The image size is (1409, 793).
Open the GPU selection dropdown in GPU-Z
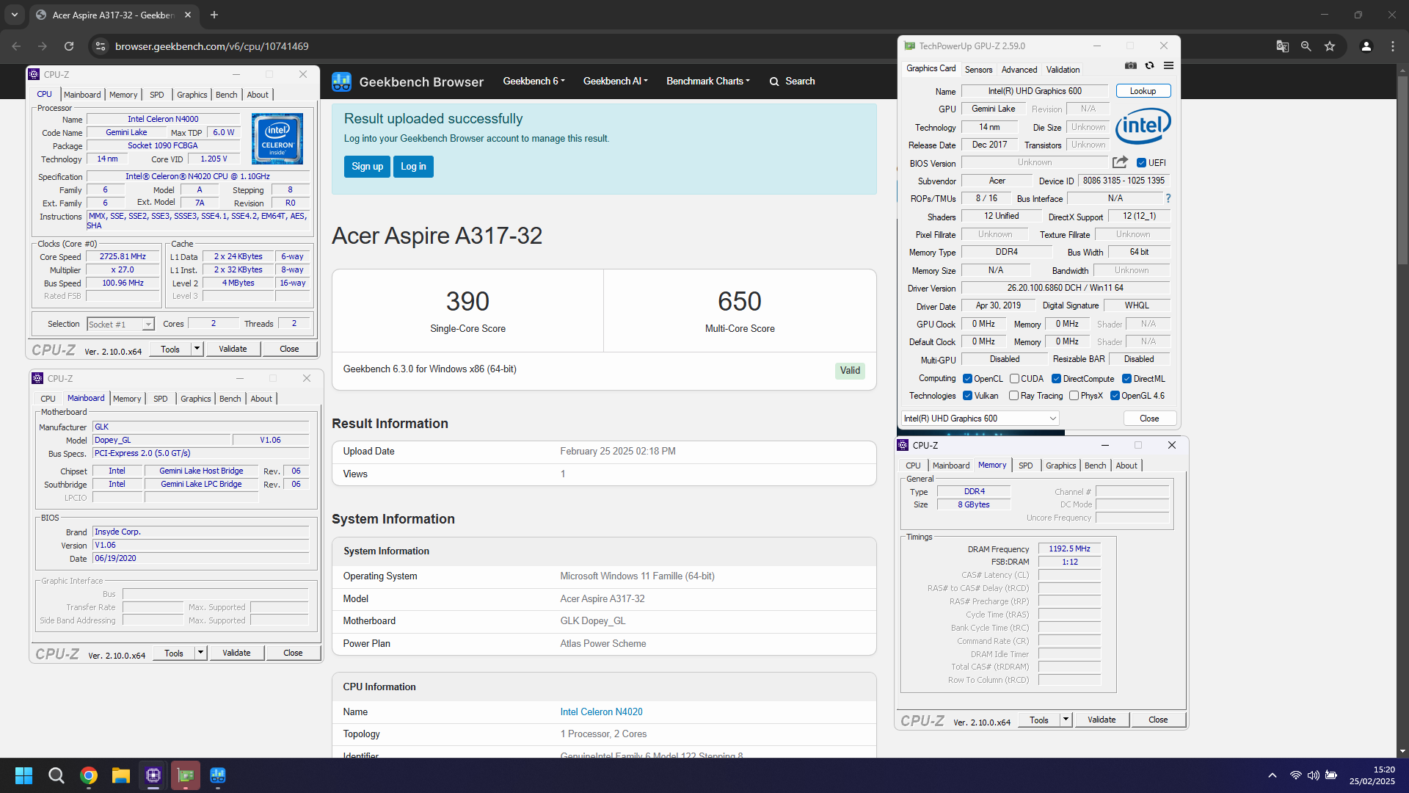980,419
